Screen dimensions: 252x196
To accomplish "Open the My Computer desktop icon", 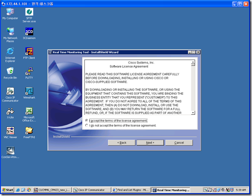I will pyautogui.click(x=10, y=14).
